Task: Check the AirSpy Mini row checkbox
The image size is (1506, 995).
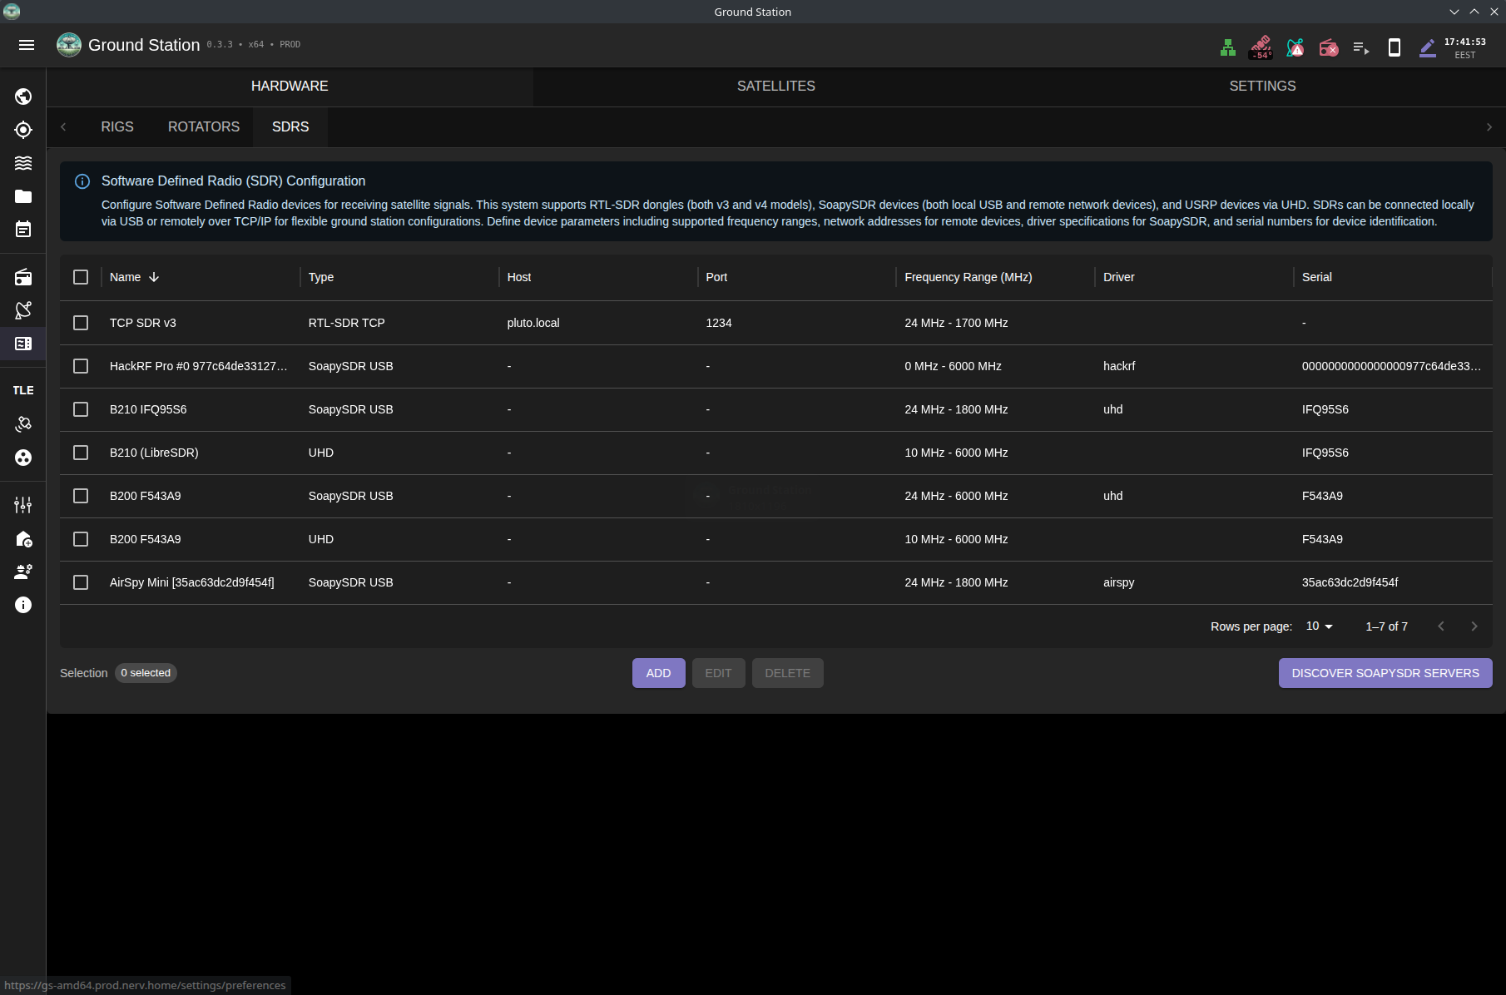Action: pos(81,582)
